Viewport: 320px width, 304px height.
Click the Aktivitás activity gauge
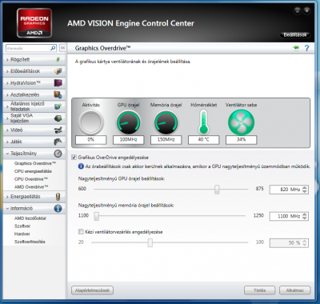[x=91, y=122]
